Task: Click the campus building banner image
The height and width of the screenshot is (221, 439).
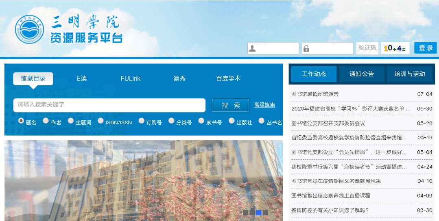Action: pos(144,180)
